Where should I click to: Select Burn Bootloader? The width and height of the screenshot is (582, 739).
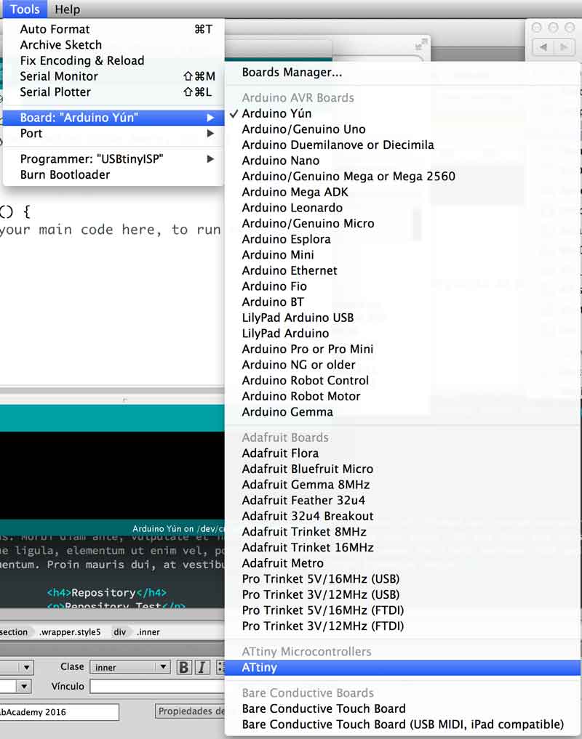pyautogui.click(x=113, y=174)
